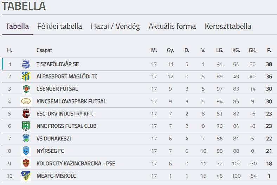The height and width of the screenshot is (185, 277).
Task: Click the Alpassport Maglódi TC team logo
Action: 26,77
